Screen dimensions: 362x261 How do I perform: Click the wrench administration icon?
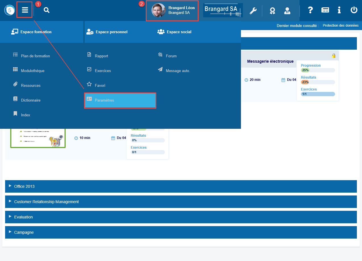click(x=253, y=11)
